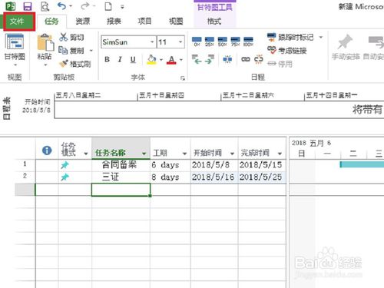
Task: Click the outdent task icon
Action: pos(197,60)
